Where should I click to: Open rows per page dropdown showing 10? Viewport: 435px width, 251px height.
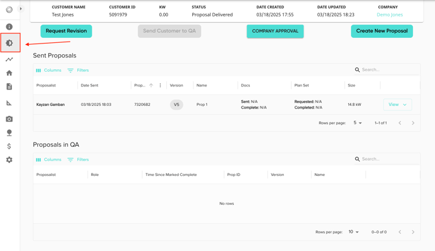click(x=353, y=232)
